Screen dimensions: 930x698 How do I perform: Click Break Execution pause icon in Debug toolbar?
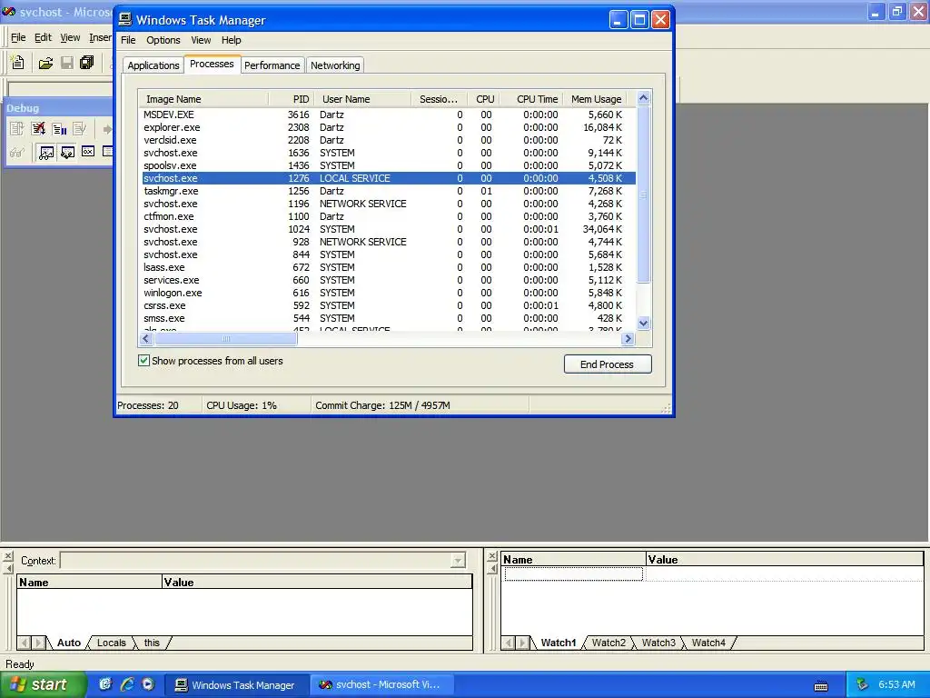click(x=59, y=128)
